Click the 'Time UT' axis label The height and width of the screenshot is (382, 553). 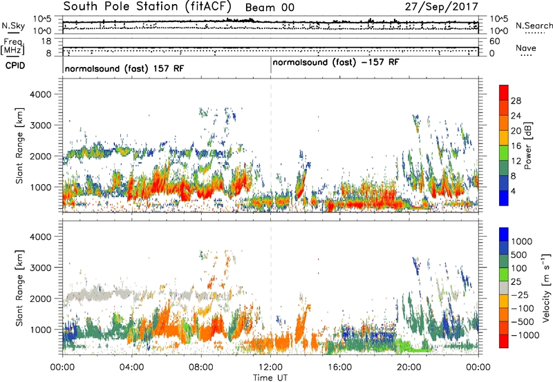click(x=270, y=378)
